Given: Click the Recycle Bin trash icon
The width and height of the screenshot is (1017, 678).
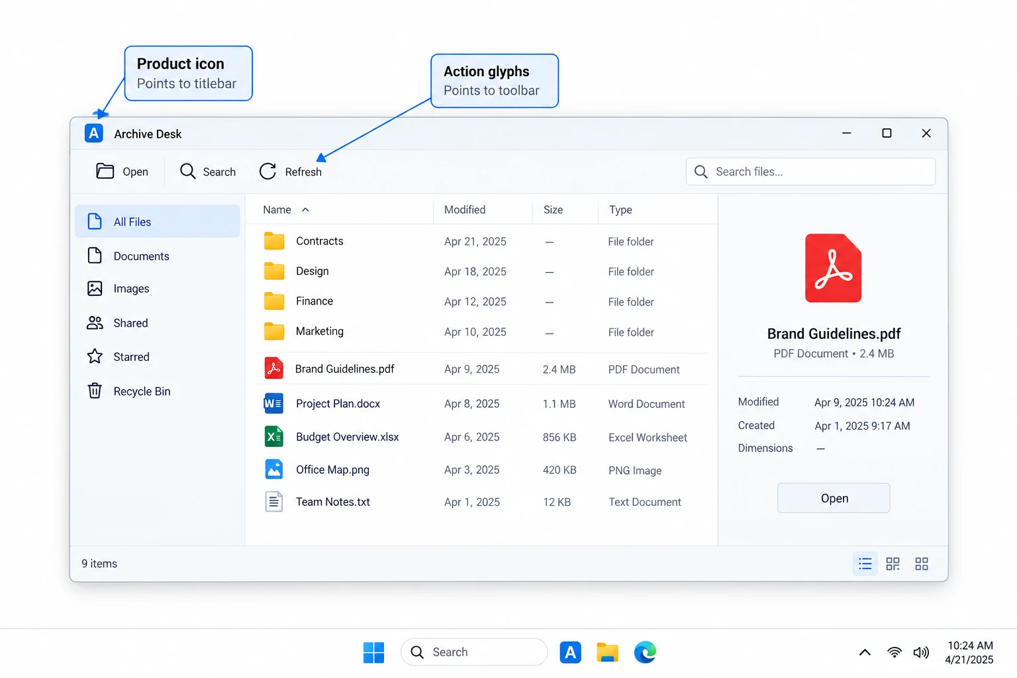Looking at the screenshot, I should [95, 391].
